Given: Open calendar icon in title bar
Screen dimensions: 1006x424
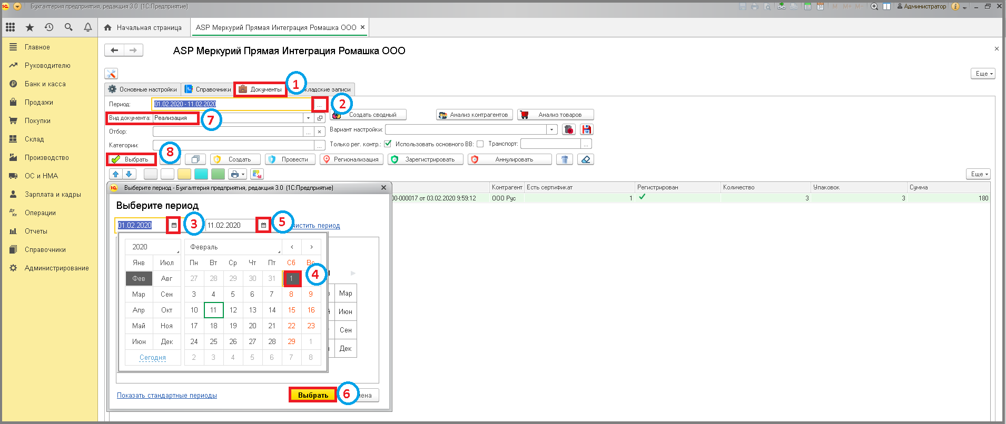Looking at the screenshot, I should point(820,6).
